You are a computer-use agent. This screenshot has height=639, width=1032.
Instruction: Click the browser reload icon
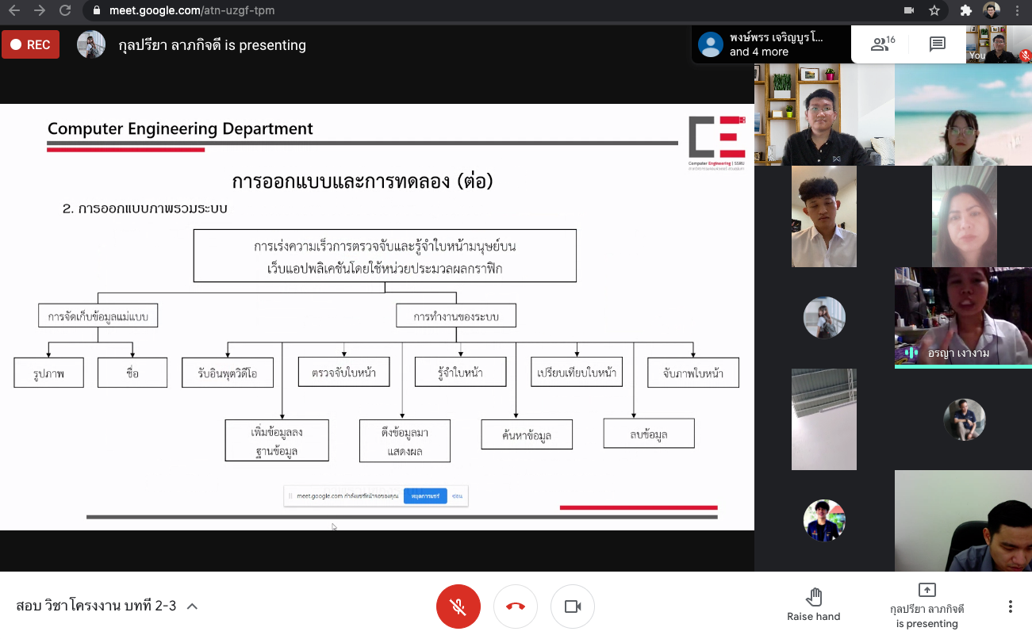click(x=65, y=11)
